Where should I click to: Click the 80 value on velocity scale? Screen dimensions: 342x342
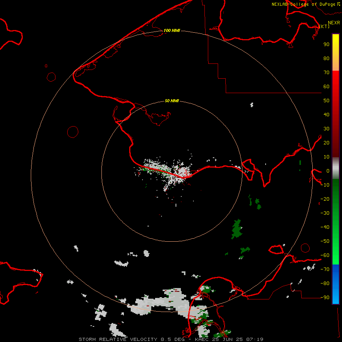(x=326, y=59)
